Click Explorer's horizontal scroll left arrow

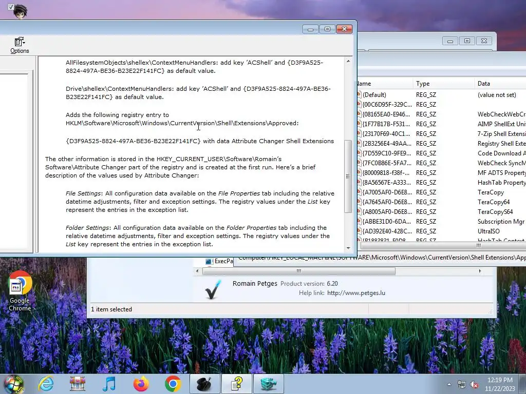197,271
